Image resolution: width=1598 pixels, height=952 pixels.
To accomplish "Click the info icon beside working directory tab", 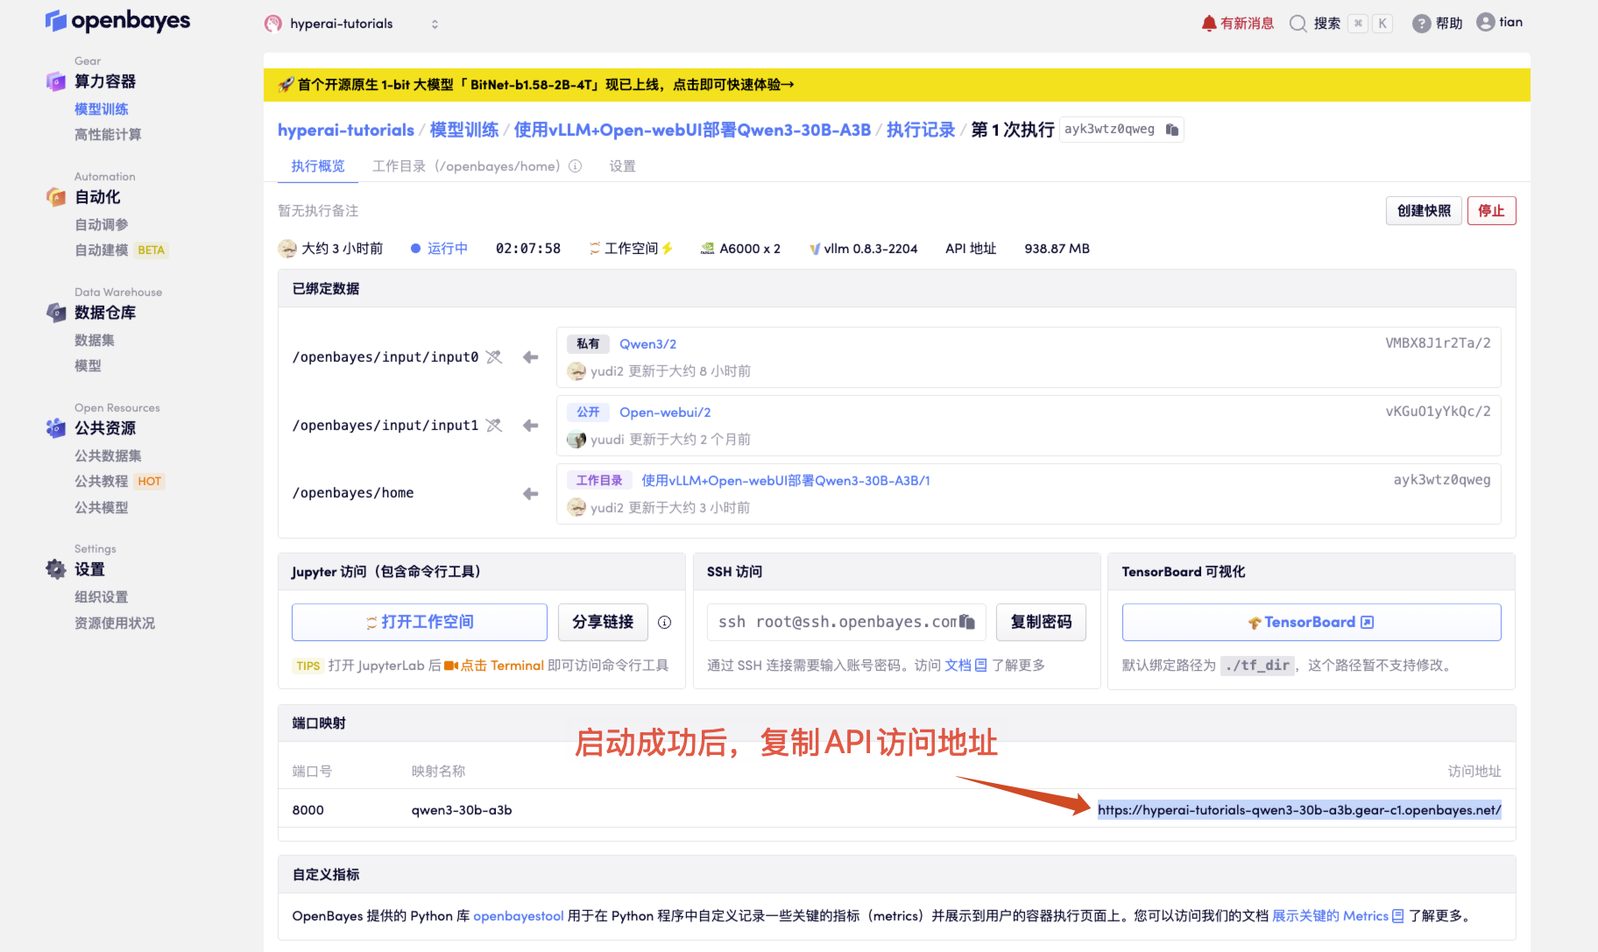I will (576, 166).
